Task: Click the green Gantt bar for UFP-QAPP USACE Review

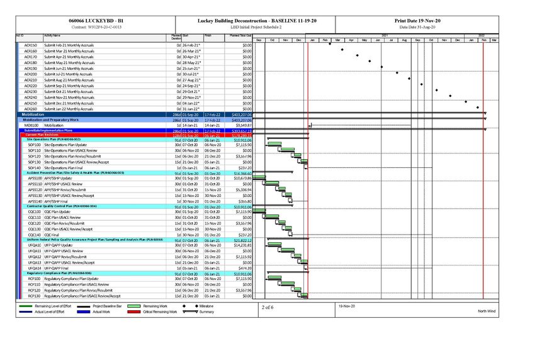Action: (288, 250)
